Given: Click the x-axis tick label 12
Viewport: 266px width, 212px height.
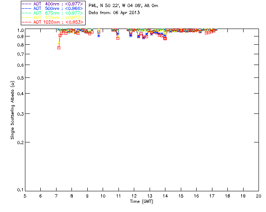Looking at the screenshot, I should tap(134, 196).
